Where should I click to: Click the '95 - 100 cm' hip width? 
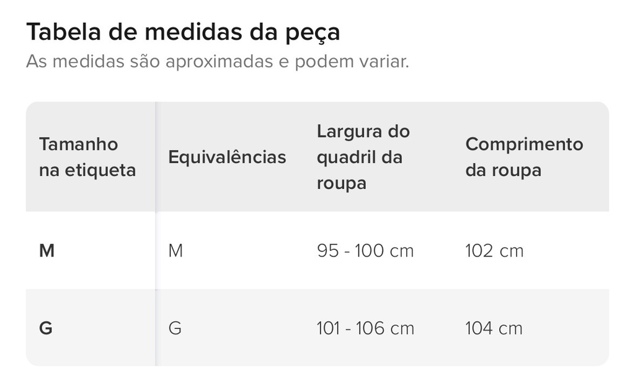(x=365, y=251)
